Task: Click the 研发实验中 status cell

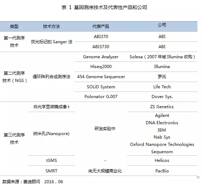Action: [105, 129]
